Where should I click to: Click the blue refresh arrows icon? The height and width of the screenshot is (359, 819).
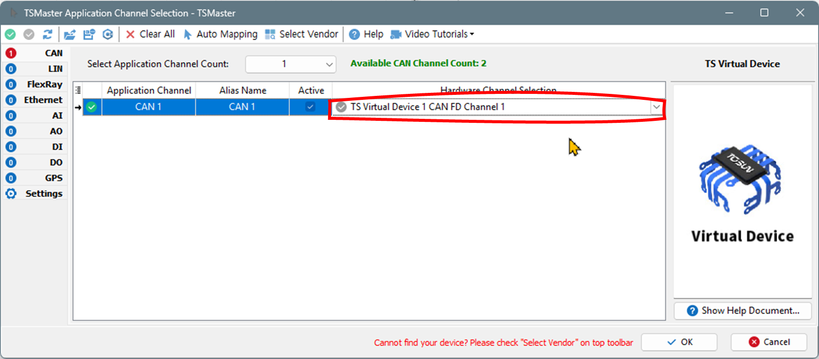pyautogui.click(x=47, y=34)
